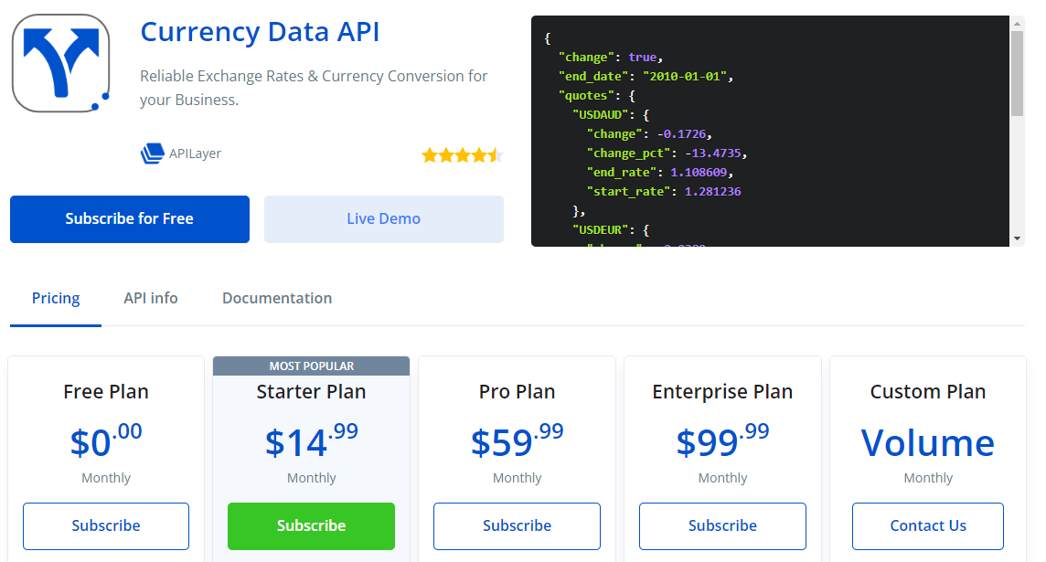Click the Volume price on Custom Plan

pos(928,442)
